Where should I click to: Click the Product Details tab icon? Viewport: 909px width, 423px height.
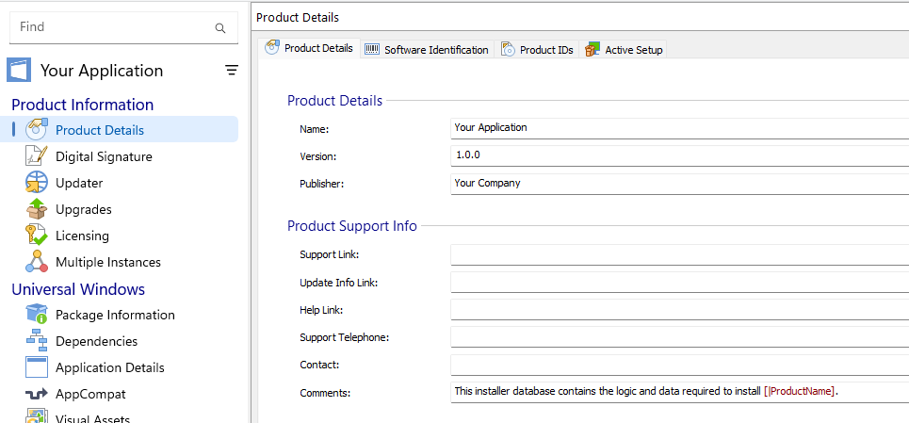tap(272, 47)
